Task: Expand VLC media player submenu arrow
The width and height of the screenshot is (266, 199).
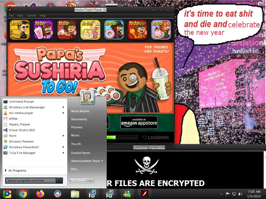Action: click(63, 113)
